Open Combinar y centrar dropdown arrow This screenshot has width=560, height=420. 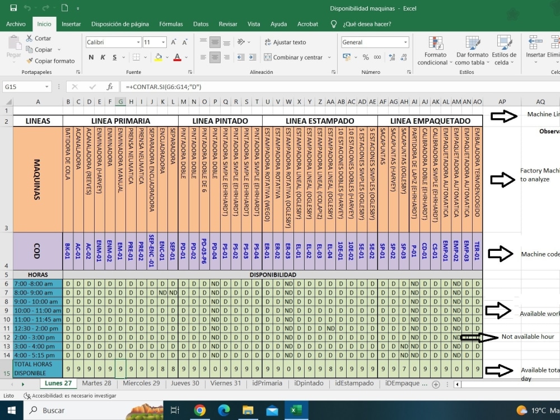point(329,57)
